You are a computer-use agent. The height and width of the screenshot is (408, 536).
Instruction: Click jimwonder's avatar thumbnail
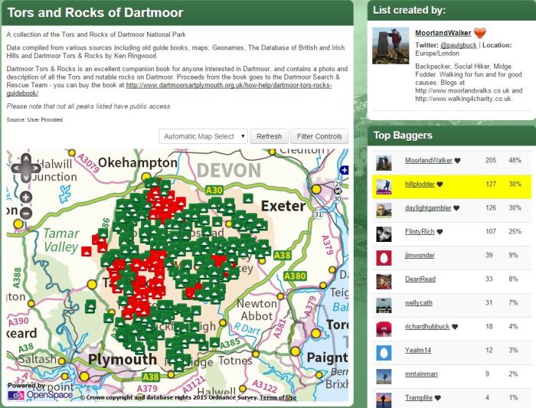coord(384,256)
